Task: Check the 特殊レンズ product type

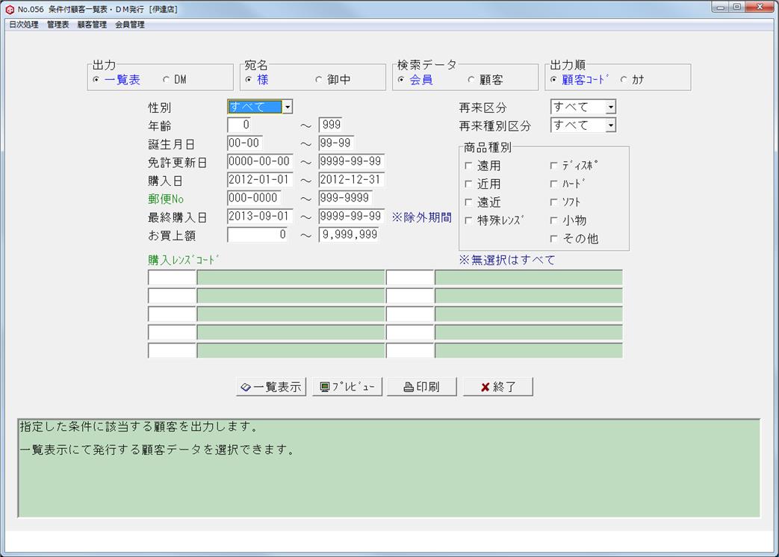Action: coord(468,220)
